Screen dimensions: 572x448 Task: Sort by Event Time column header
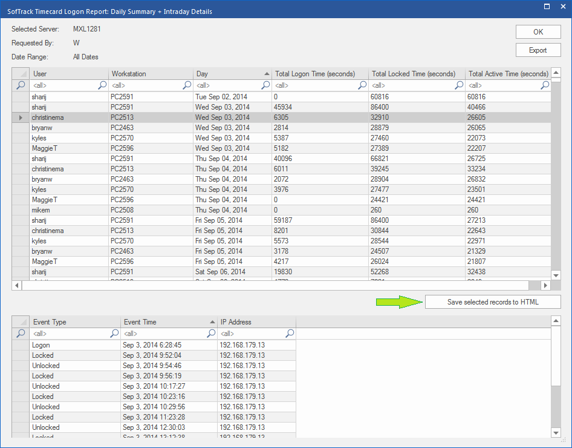tap(166, 322)
